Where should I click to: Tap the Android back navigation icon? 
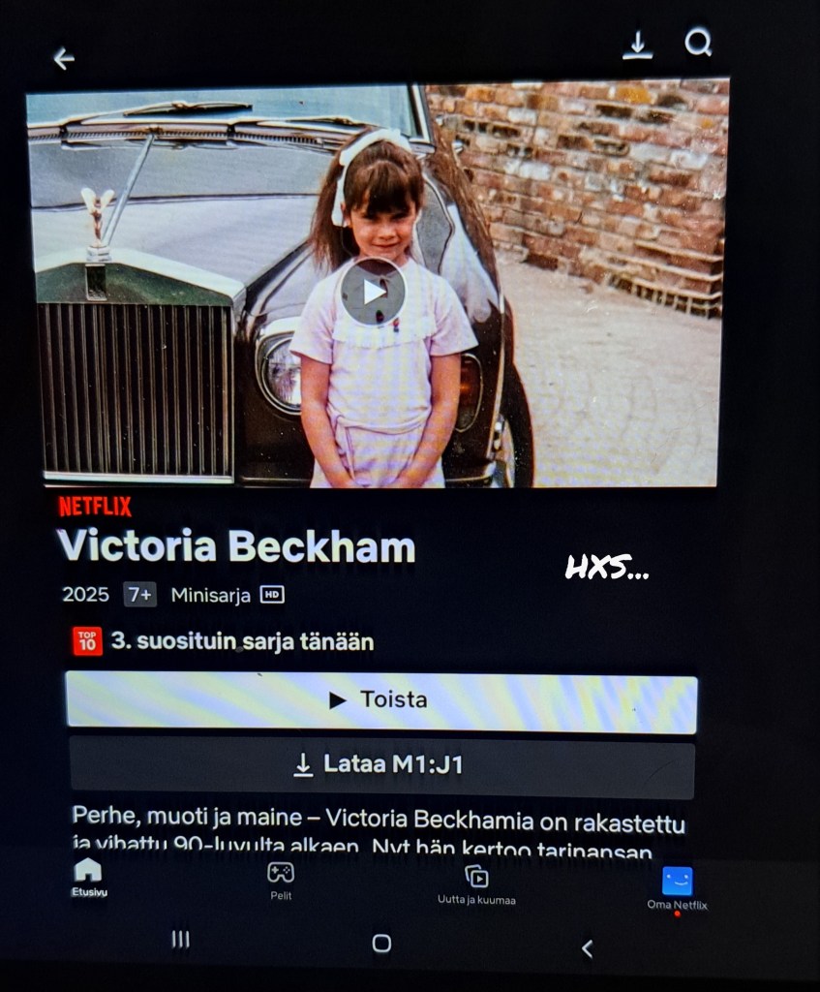pyautogui.click(x=588, y=948)
